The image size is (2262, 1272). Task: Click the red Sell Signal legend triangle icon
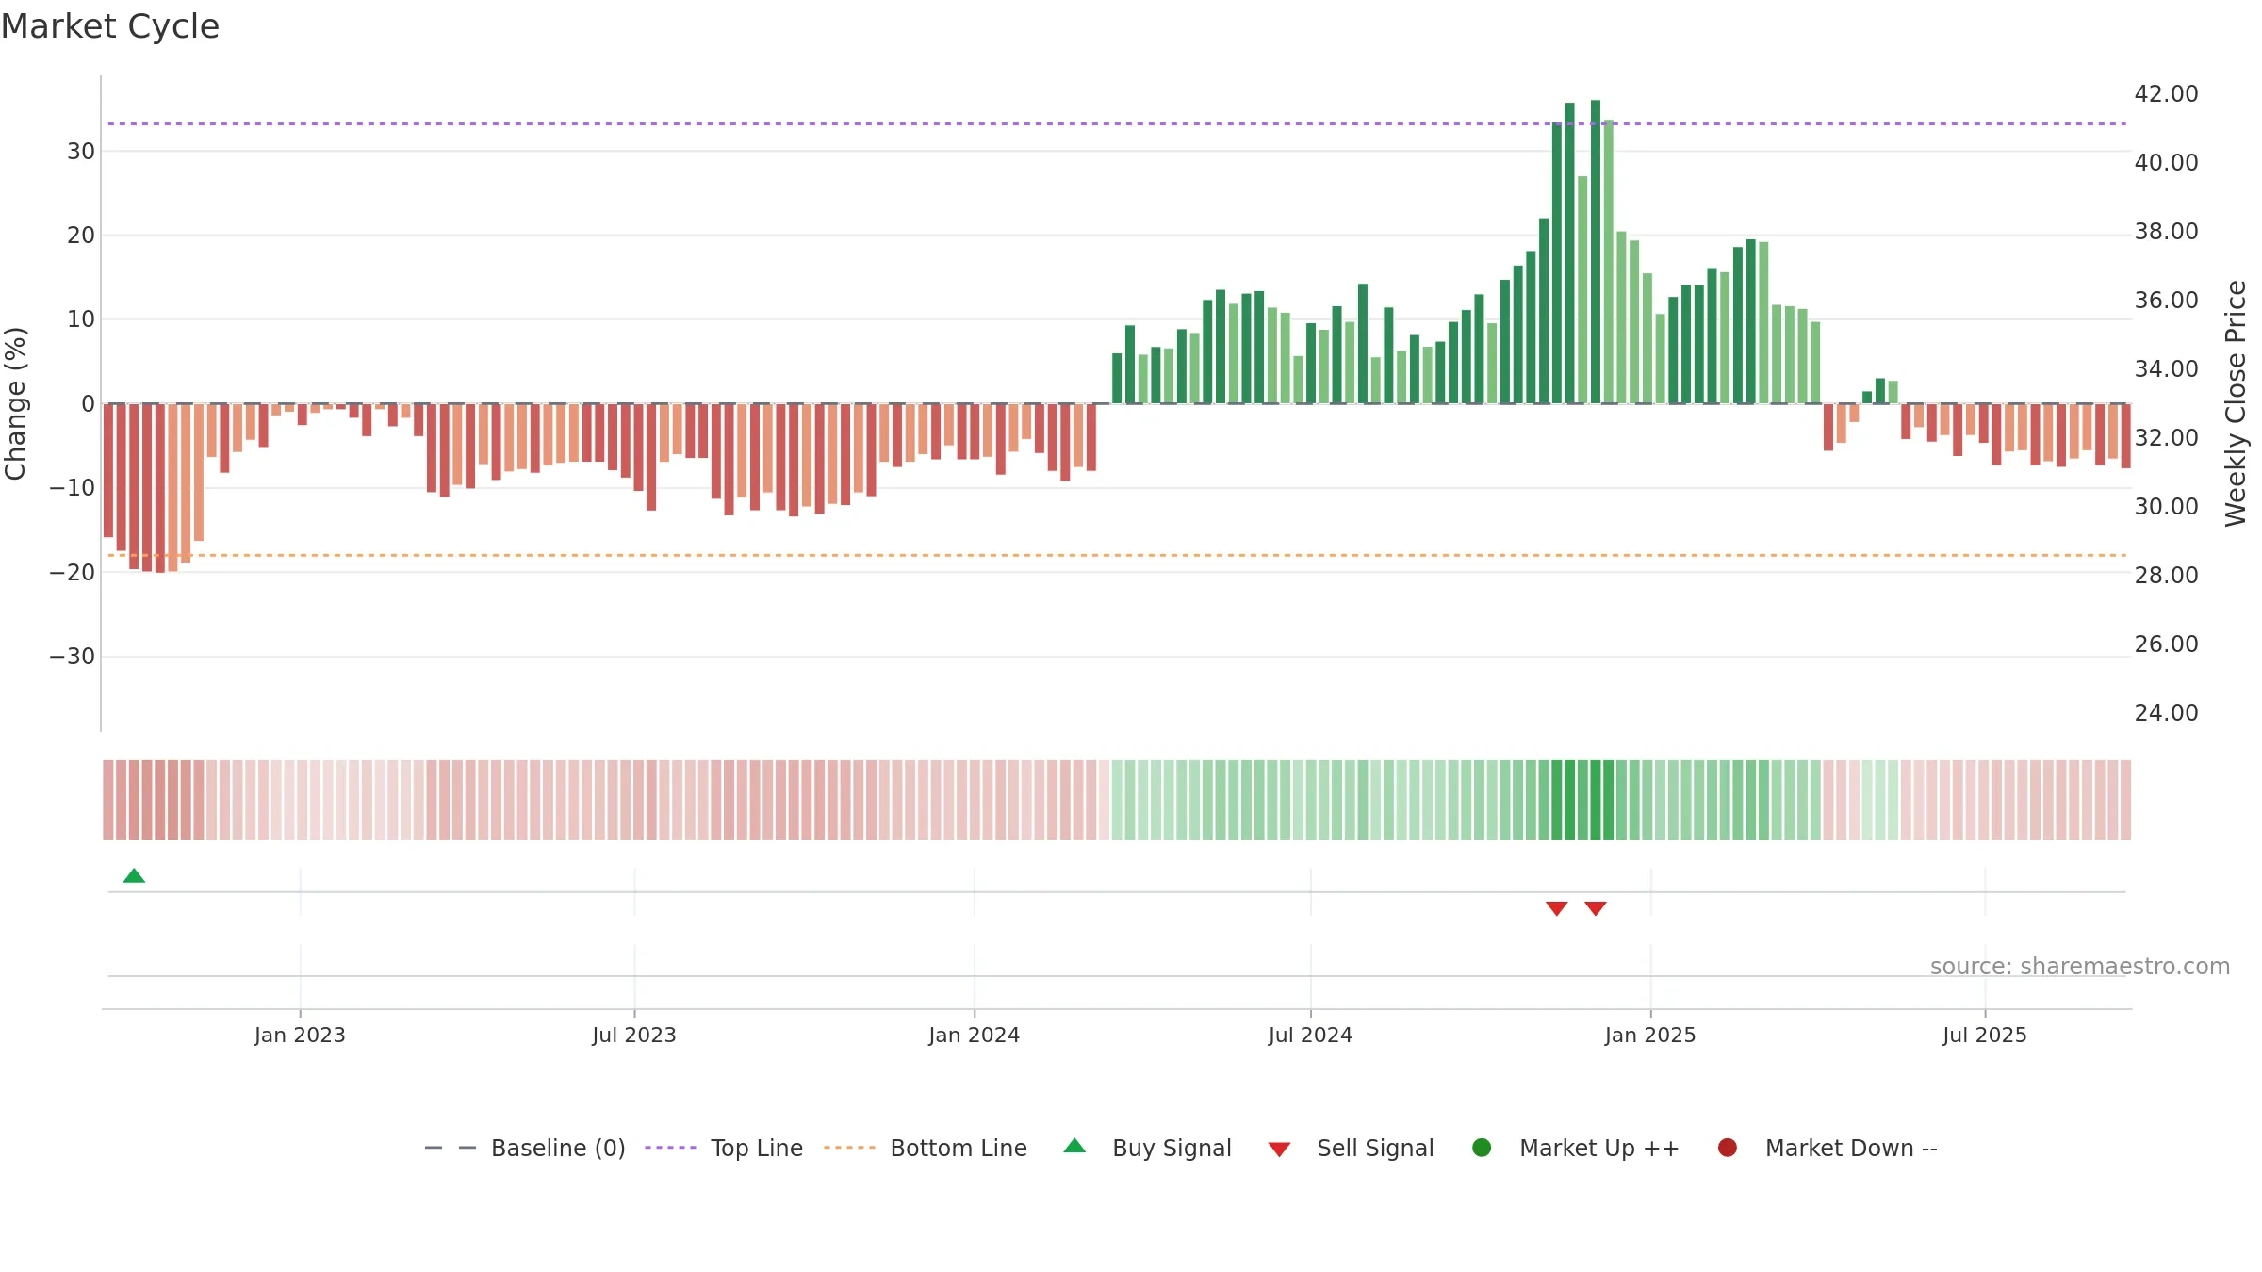(x=1279, y=1150)
